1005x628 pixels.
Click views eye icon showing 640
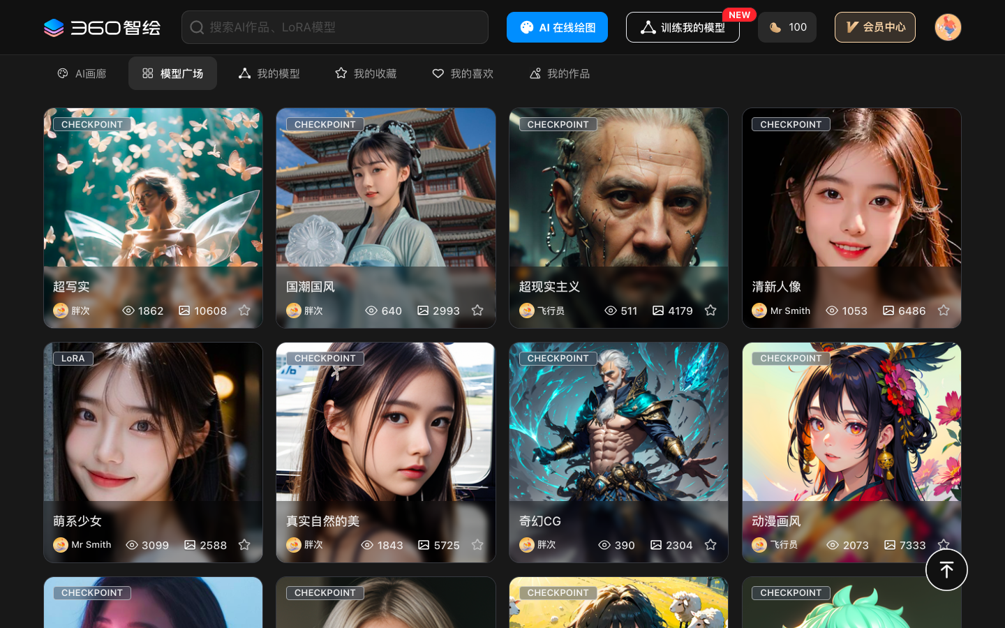pos(371,311)
